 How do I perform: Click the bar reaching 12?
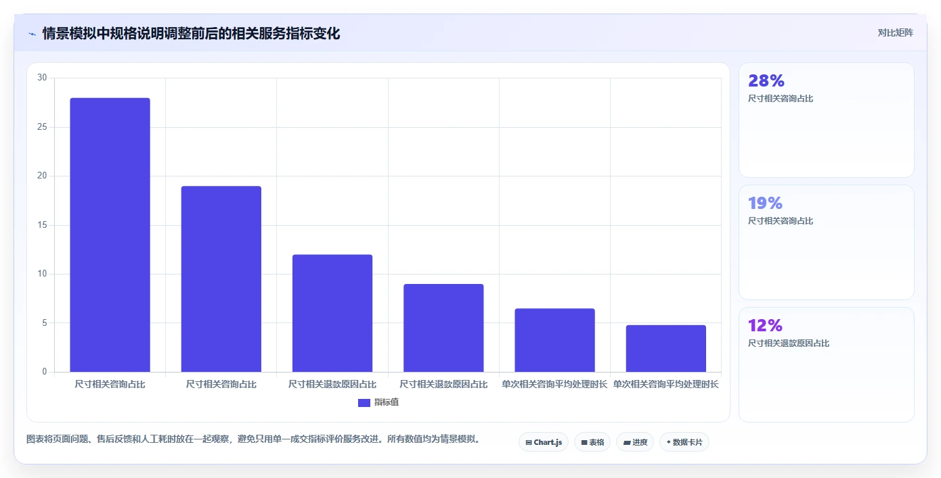tap(332, 313)
